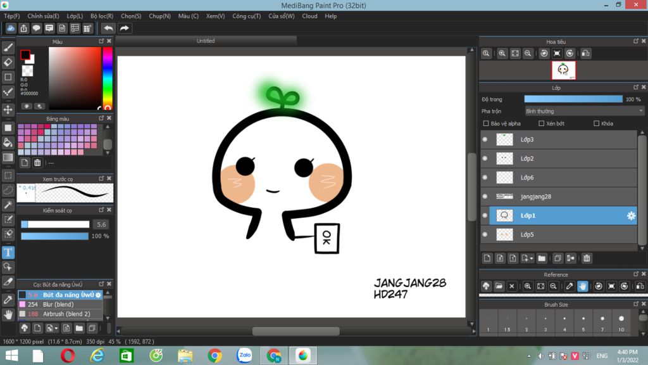Delete the palette color with trash icon
Screen dimensions: 648x365
pos(37,163)
